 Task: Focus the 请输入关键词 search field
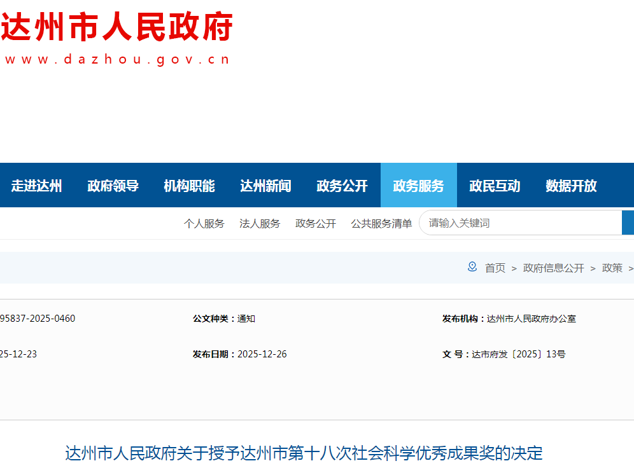(519, 223)
